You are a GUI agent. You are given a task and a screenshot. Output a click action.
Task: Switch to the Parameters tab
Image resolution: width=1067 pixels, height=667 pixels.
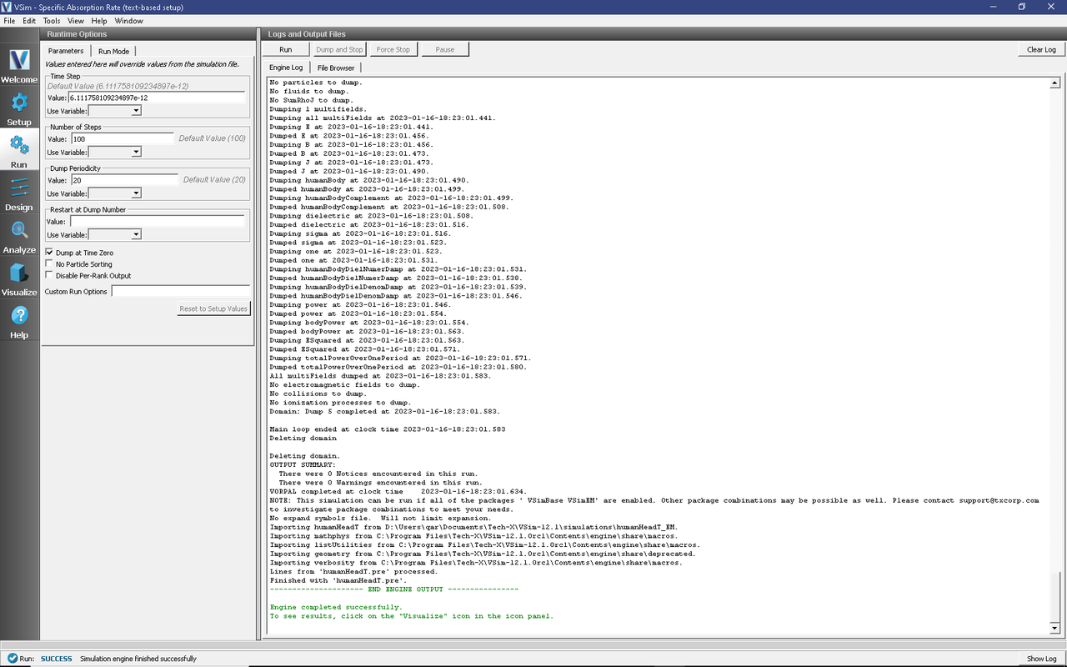66,51
